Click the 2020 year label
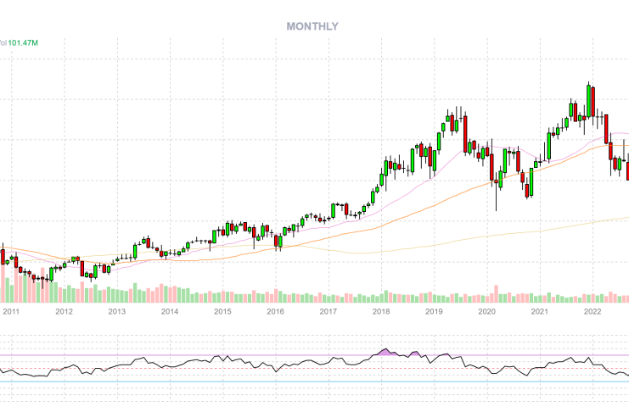The height and width of the screenshot is (412, 629). [x=486, y=312]
